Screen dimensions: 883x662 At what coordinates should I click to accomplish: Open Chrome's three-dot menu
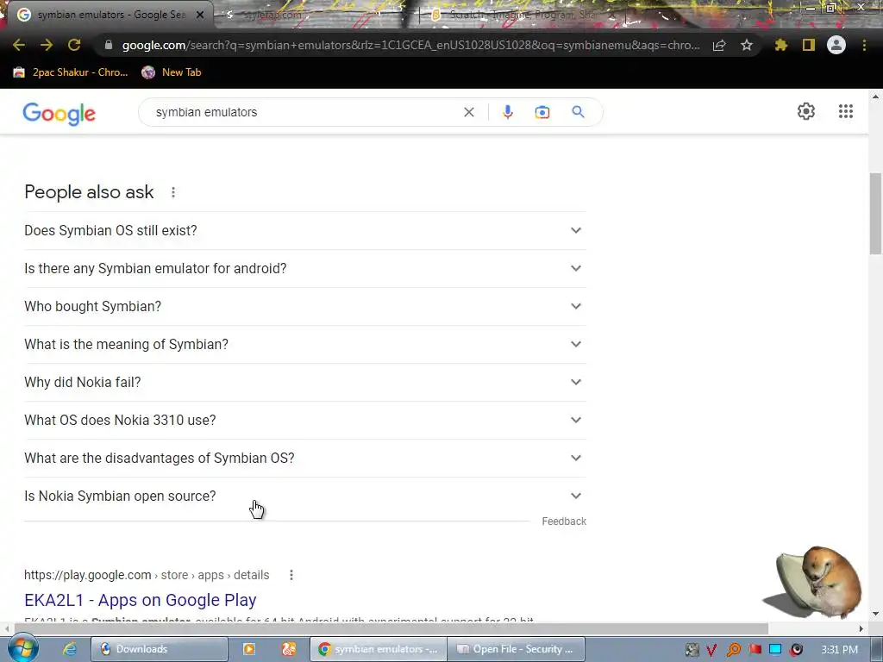pos(864,45)
